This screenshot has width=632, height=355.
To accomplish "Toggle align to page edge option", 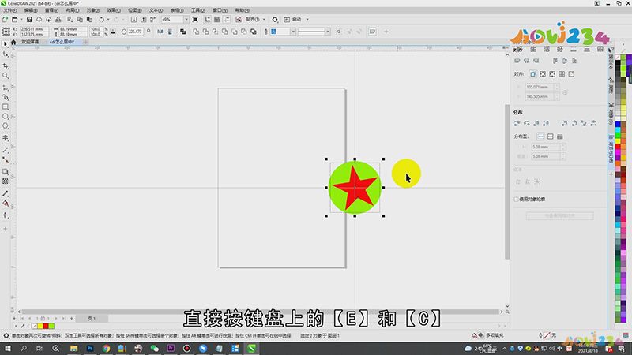I will tap(543, 74).
